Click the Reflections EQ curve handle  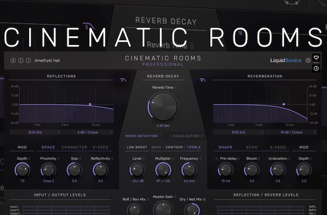click(90, 104)
